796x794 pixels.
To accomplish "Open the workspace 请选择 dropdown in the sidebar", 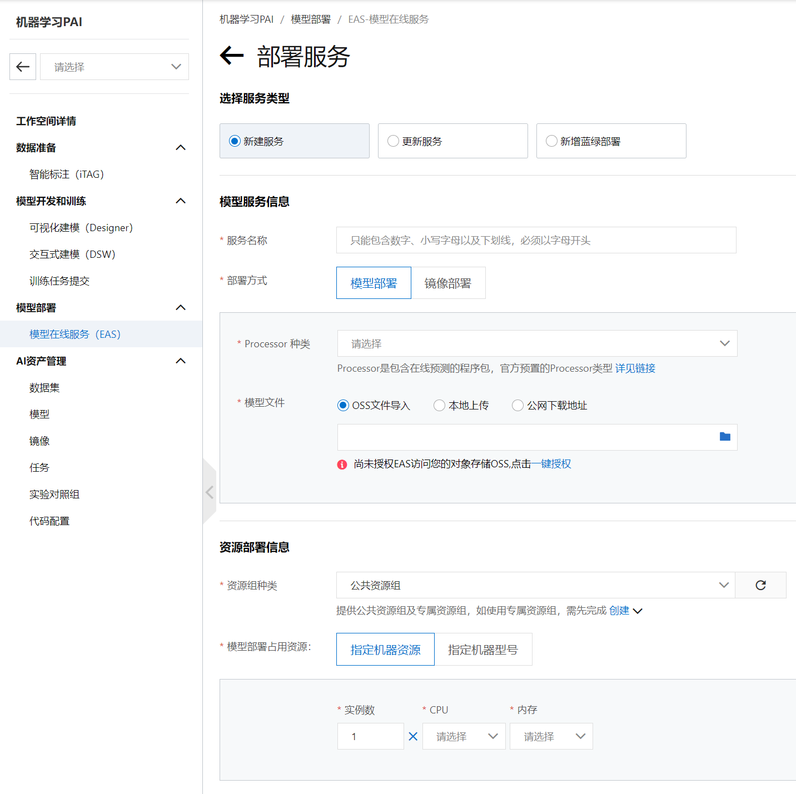I will (115, 67).
